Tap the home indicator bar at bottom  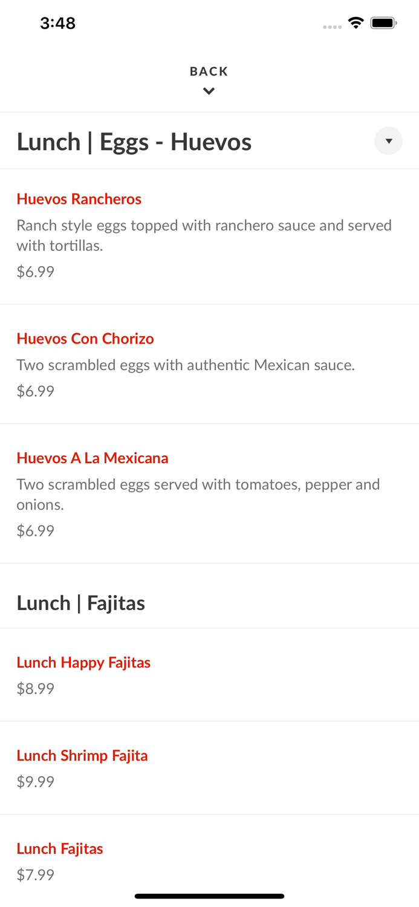tap(209, 896)
